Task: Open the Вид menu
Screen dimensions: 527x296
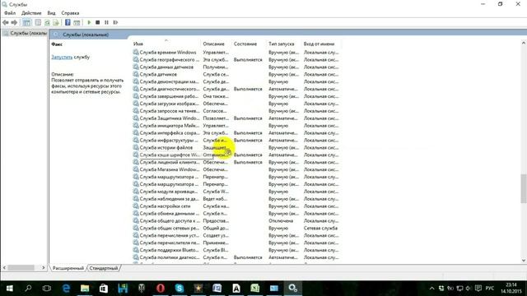Action: [x=51, y=13]
